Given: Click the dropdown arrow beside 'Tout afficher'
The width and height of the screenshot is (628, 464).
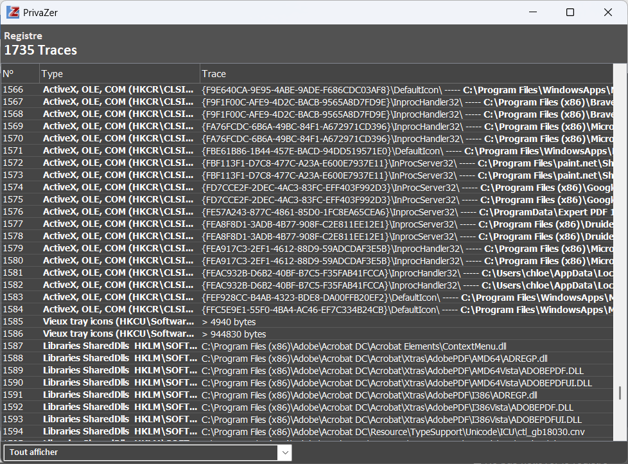Looking at the screenshot, I should [285, 452].
